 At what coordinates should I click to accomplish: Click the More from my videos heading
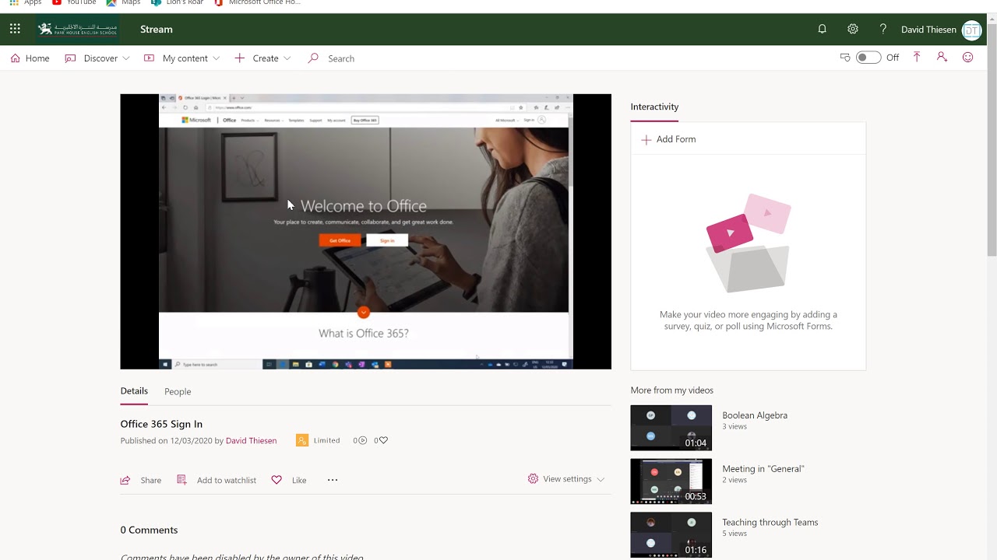tap(671, 390)
